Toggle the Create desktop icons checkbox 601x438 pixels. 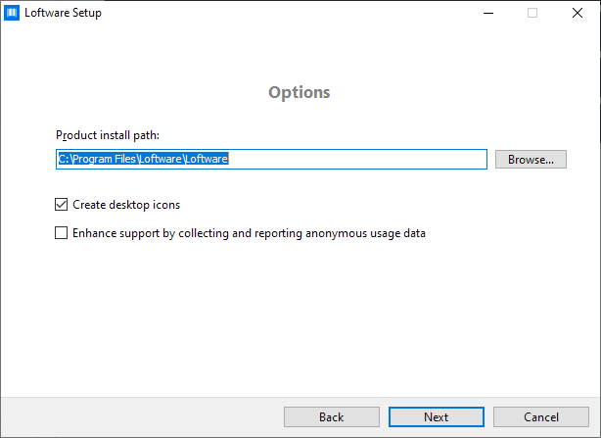61,205
